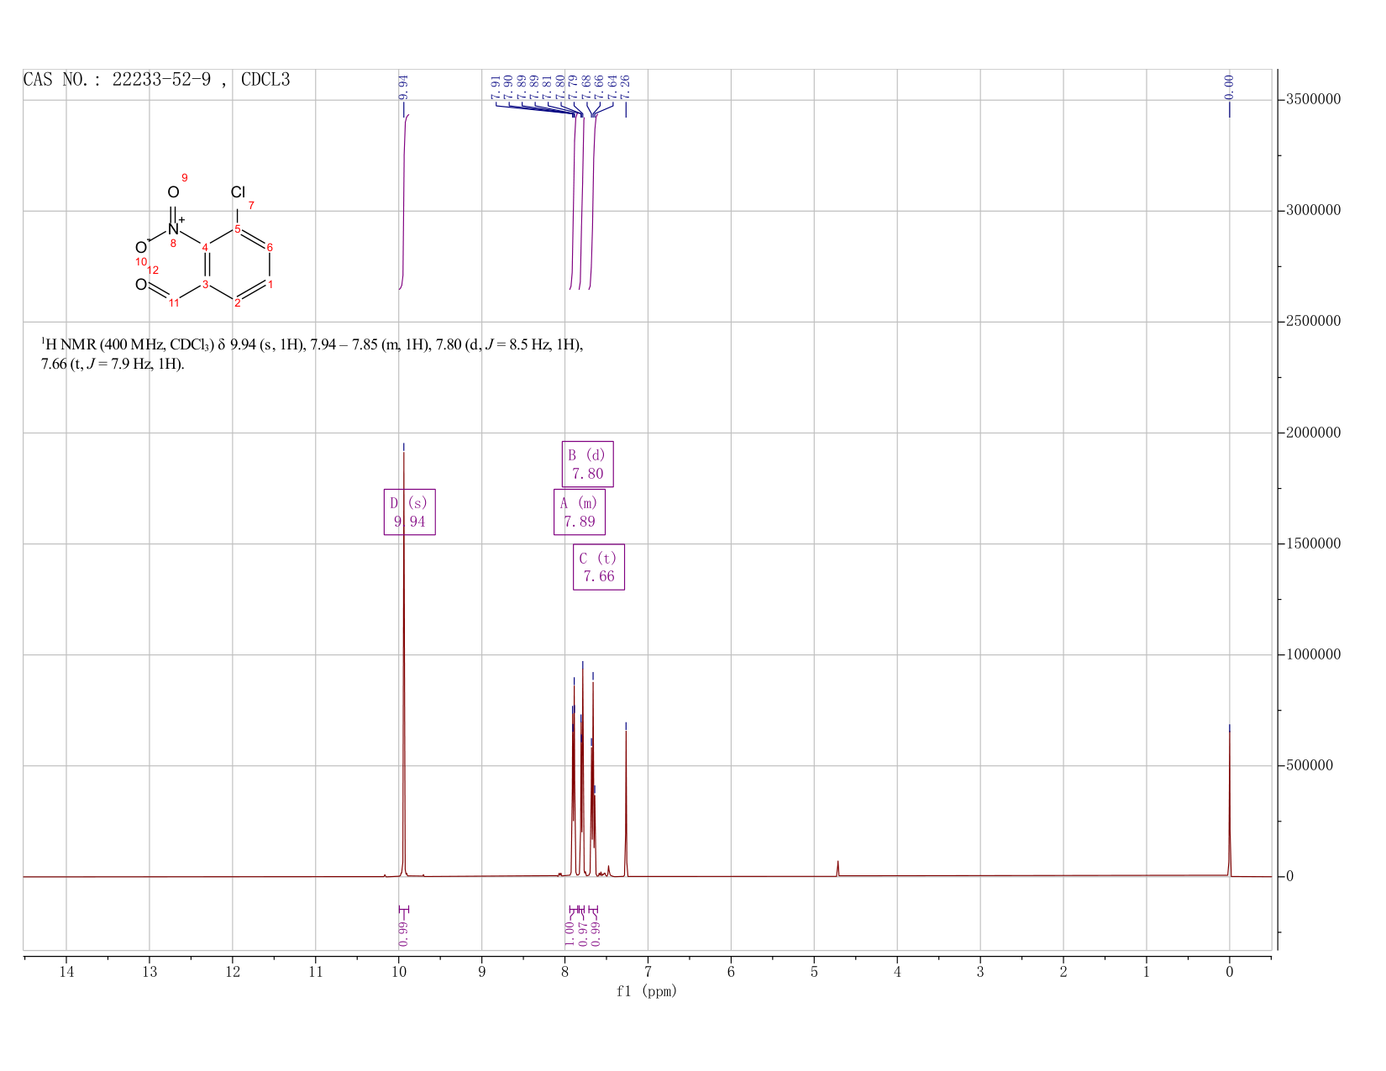Image resolution: width=1386 pixels, height=1071 pixels.
Task: Click the TMS reference peak at 0 ppm
Action: pos(1230,802)
